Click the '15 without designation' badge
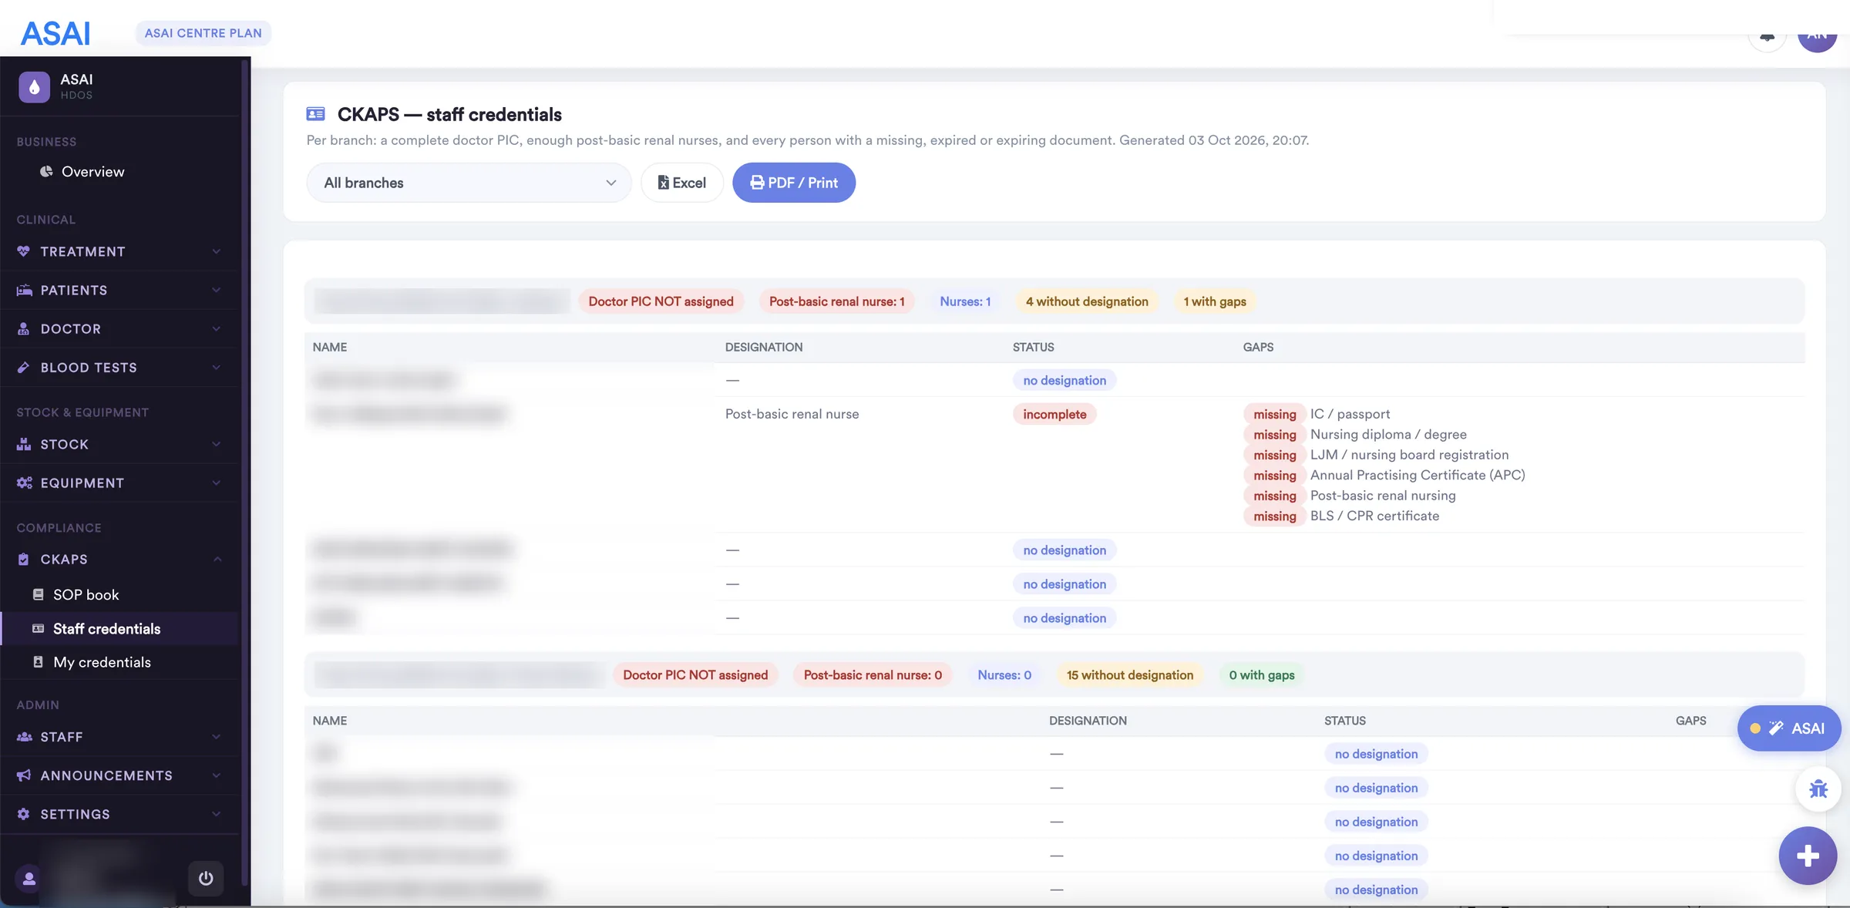Screen dimensions: 1850x908 1129,674
